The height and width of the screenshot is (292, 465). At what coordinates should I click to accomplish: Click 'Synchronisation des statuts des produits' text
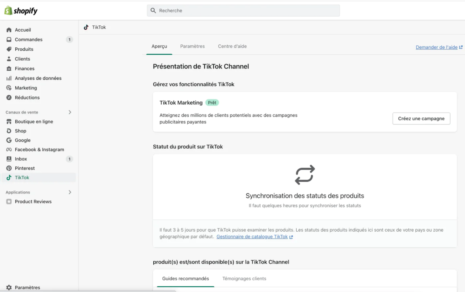[305, 196]
